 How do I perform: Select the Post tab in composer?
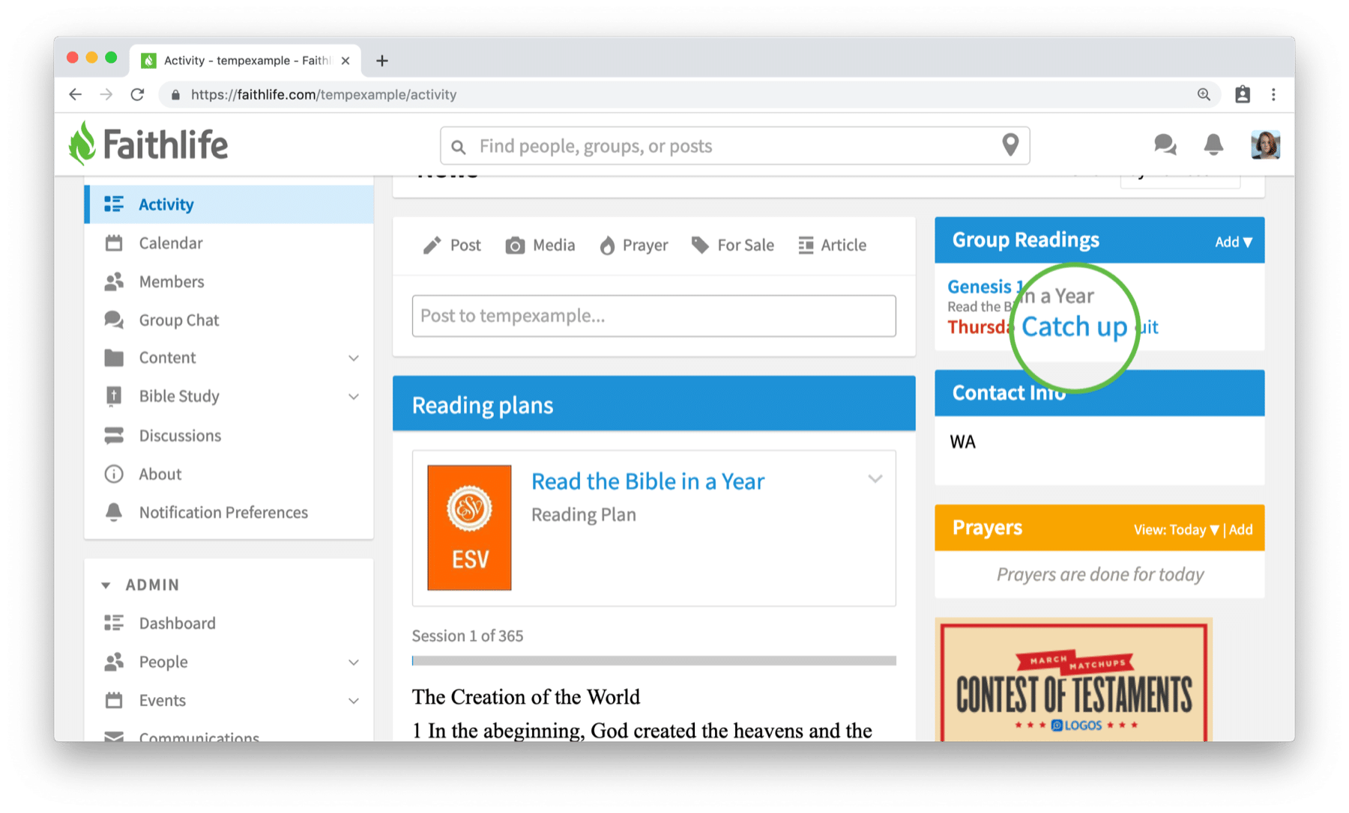coord(452,246)
